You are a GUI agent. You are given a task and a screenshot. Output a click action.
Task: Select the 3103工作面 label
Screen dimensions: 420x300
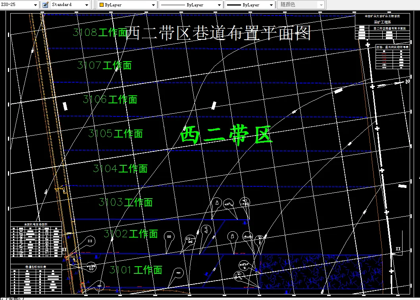coord(125,202)
